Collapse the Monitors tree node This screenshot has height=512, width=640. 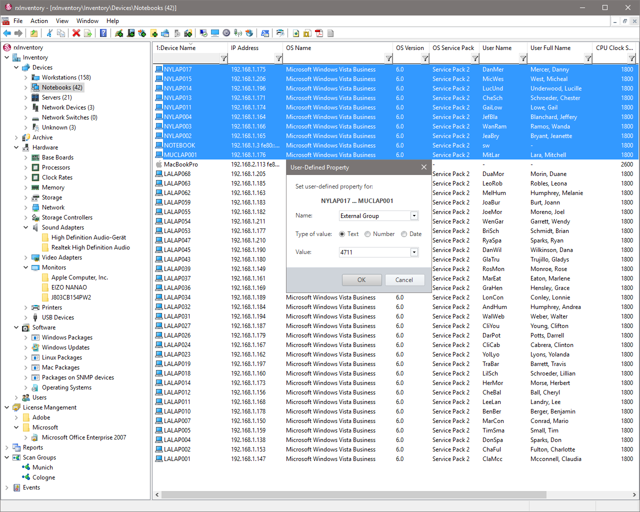pyautogui.click(x=26, y=267)
